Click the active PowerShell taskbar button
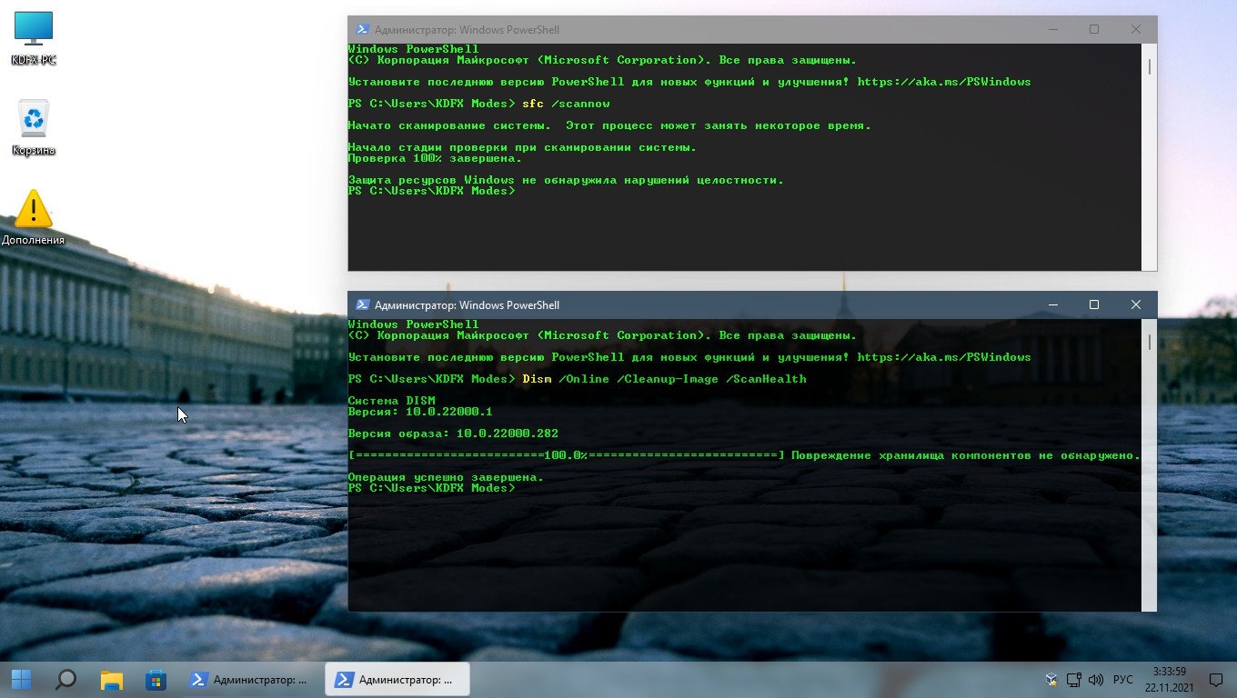The width and height of the screenshot is (1237, 698). point(397,680)
